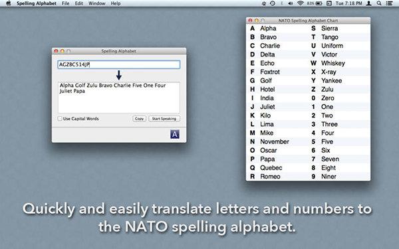Open the Help menu

tap(116, 3)
